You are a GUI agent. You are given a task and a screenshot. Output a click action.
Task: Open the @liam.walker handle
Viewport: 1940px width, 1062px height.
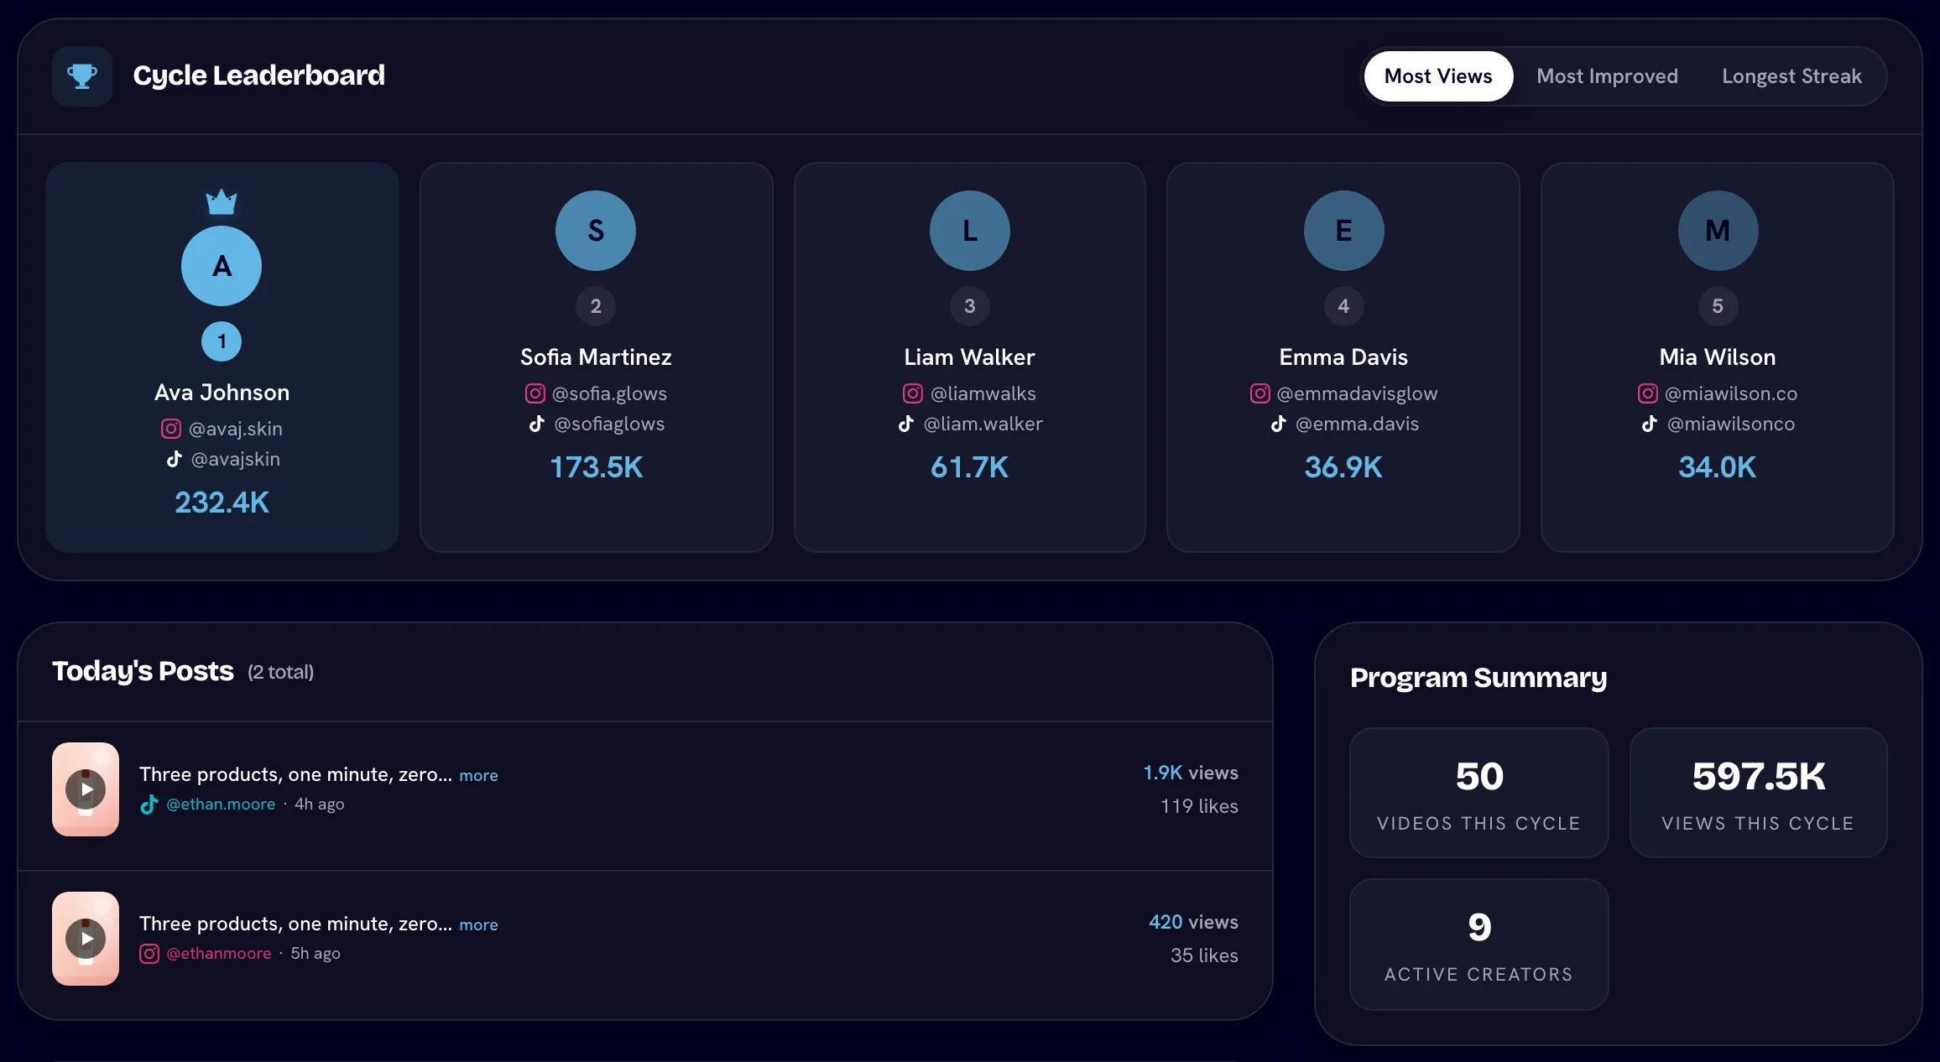point(983,424)
